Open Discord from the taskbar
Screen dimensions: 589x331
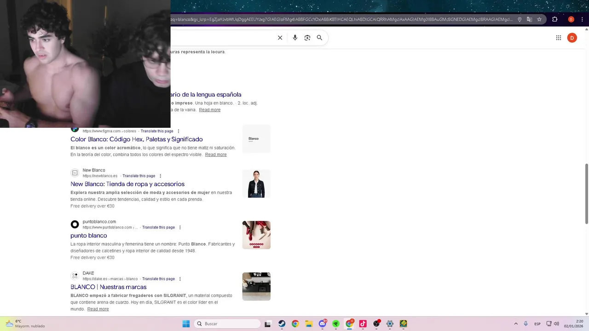(323, 324)
